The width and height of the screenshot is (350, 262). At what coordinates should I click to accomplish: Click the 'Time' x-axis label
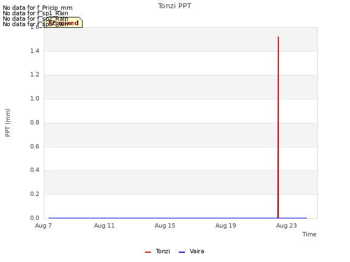pyautogui.click(x=310, y=234)
